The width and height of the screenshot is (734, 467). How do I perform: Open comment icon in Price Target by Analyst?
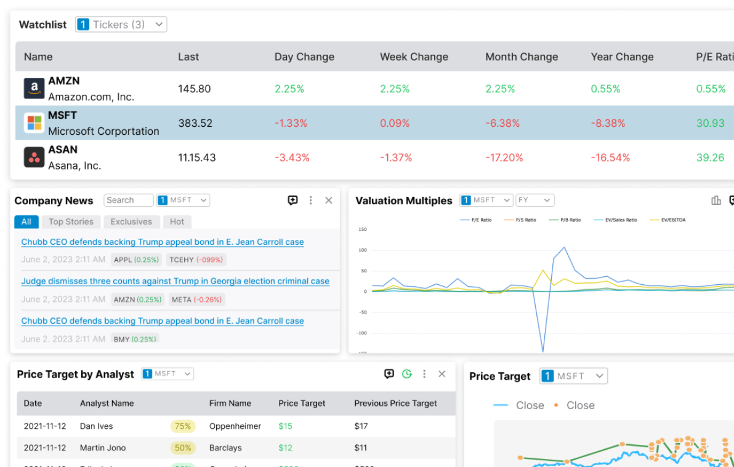point(389,374)
